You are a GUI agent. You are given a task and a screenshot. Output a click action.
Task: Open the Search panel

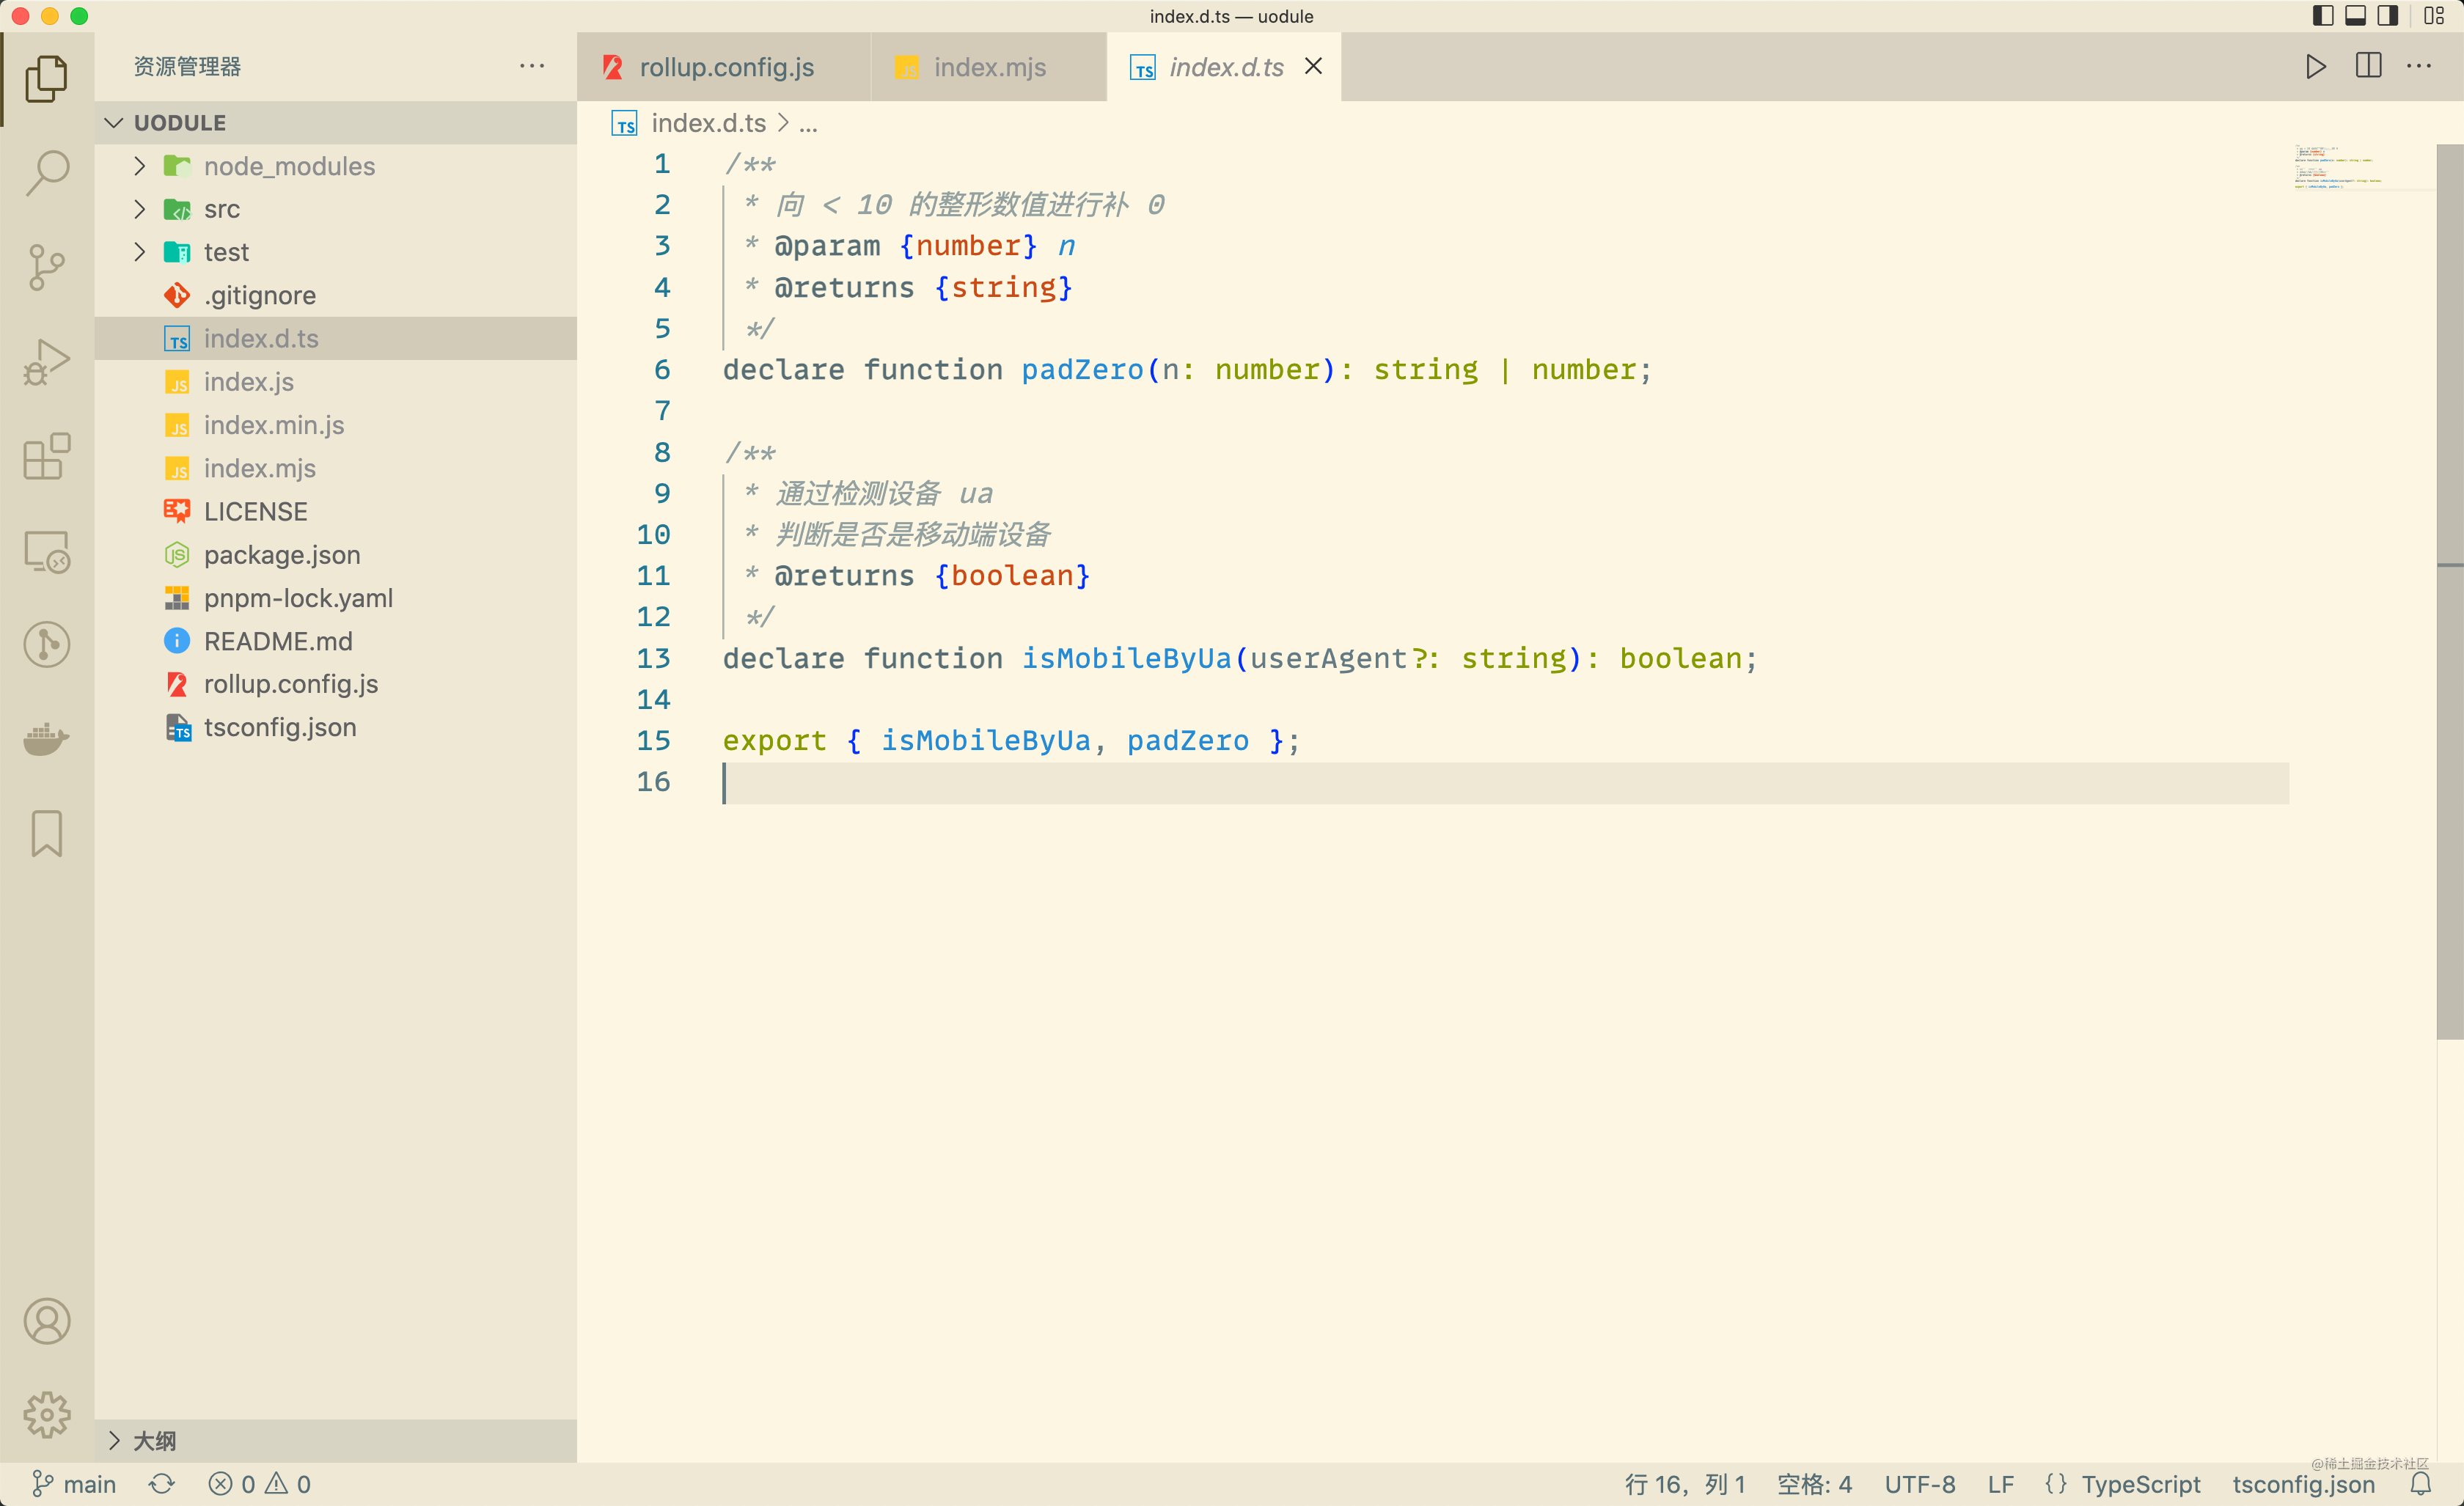pos(46,172)
